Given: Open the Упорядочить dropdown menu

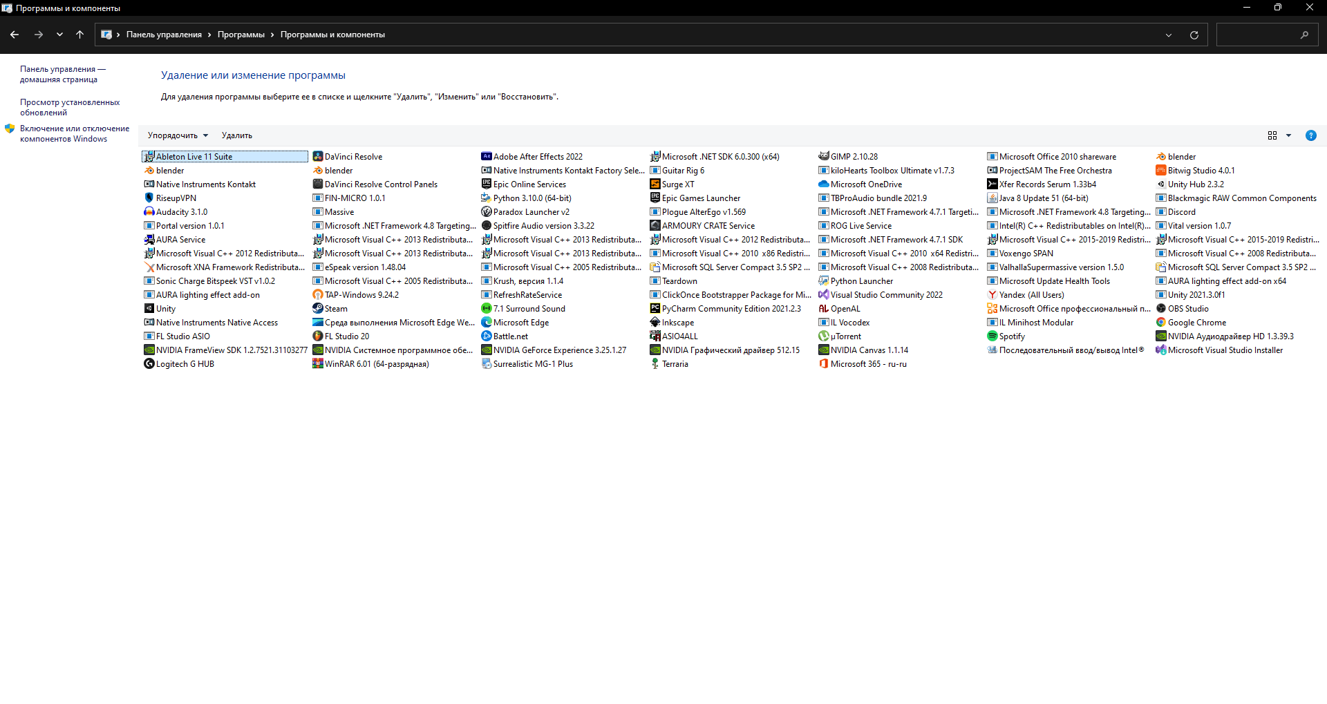Looking at the screenshot, I should point(178,135).
